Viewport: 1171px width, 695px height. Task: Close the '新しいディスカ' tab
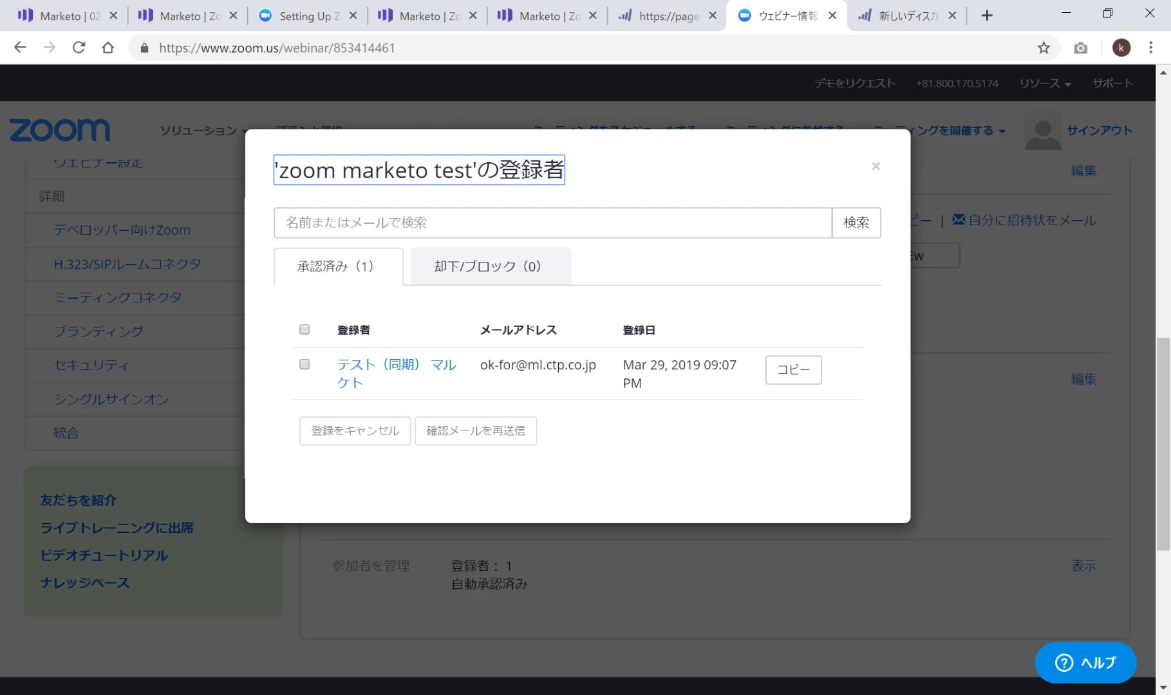coord(952,15)
